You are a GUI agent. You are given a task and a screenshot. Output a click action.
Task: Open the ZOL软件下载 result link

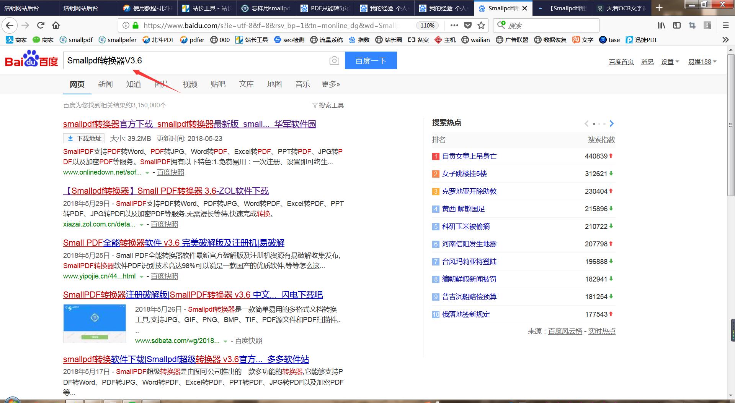click(166, 191)
